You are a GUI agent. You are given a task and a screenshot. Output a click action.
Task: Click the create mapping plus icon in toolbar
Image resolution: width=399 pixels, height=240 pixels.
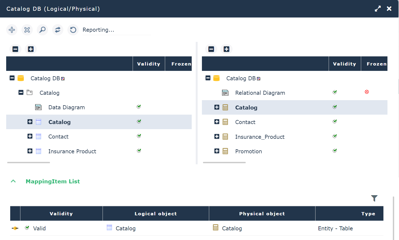12,30
